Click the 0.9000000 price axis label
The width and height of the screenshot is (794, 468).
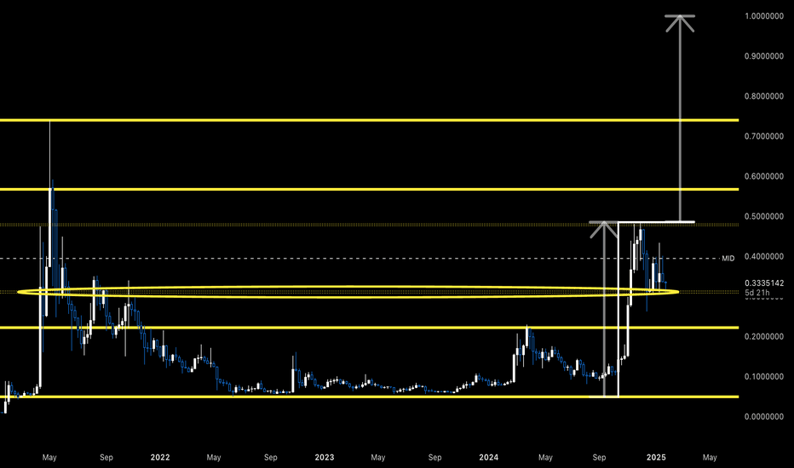[x=764, y=56]
